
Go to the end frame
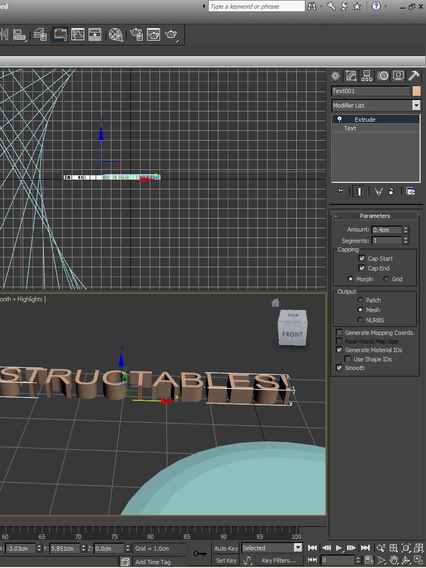pyautogui.click(x=365, y=548)
